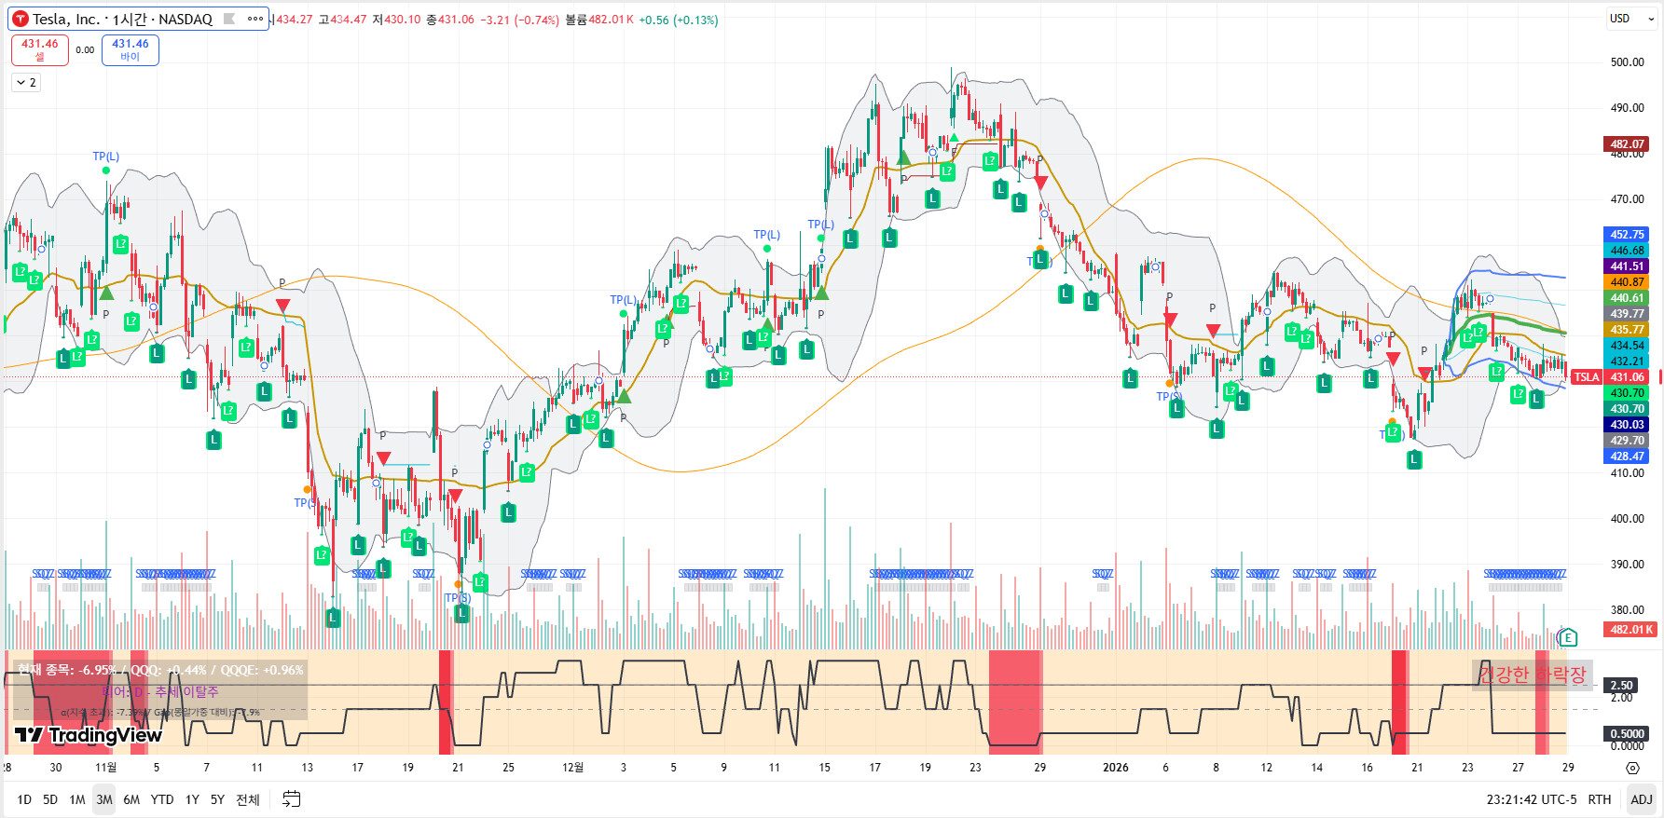Click the blue 431.46 buy button
The image size is (1664, 818).
click(x=131, y=49)
